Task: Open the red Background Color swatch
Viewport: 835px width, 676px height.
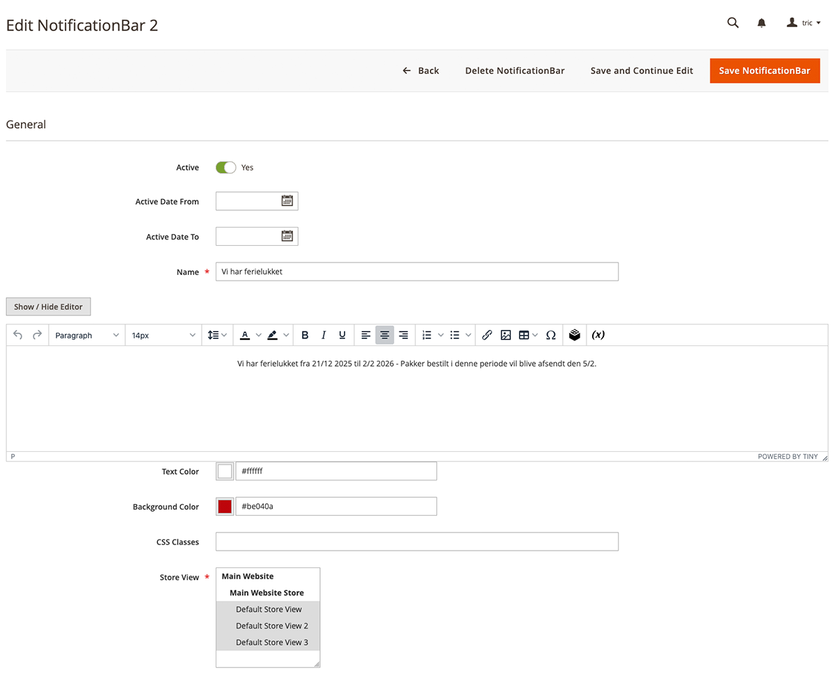Action: 225,507
